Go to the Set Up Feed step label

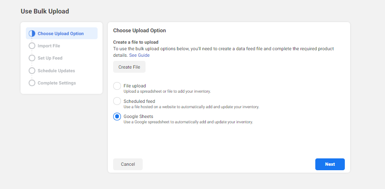[50, 58]
